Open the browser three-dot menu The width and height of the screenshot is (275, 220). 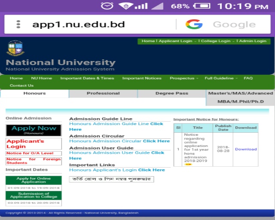(18, 24)
